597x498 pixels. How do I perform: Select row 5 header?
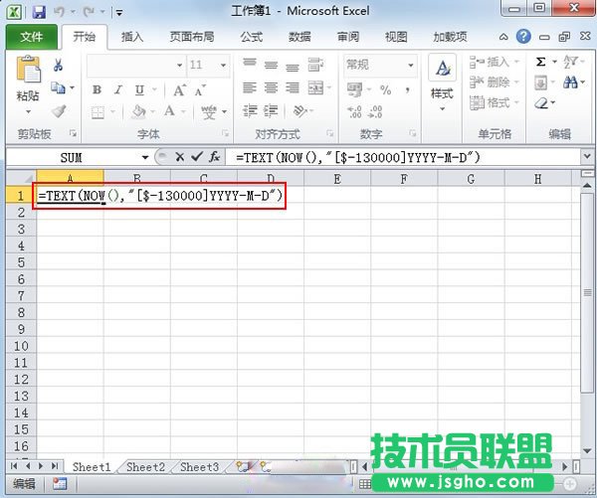click(x=21, y=262)
